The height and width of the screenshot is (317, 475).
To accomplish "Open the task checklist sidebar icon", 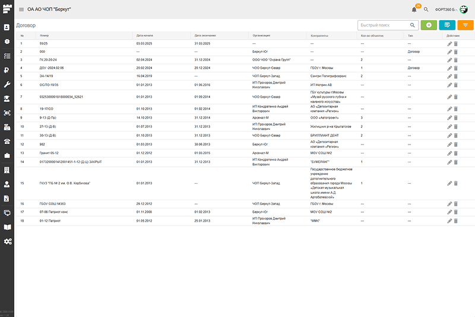I will (7, 56).
